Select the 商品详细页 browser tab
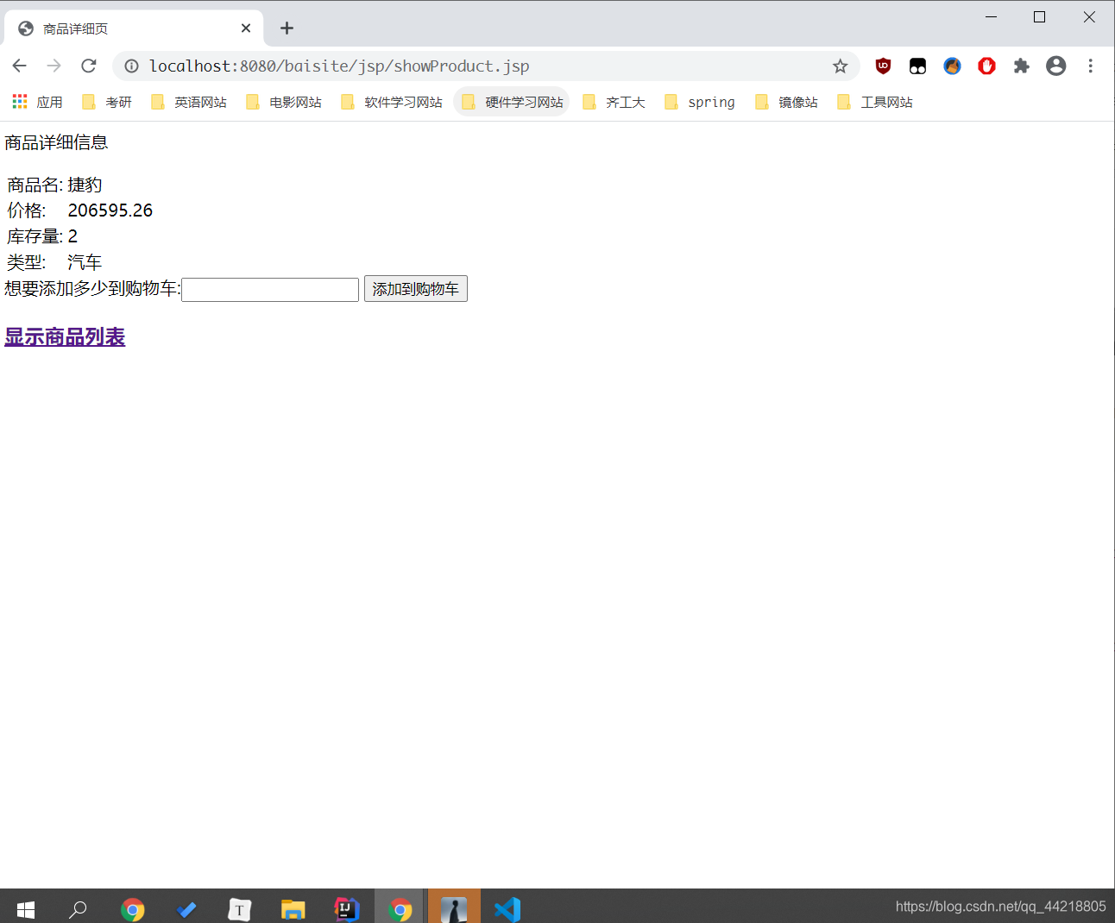Screen dimensions: 1115x923 pos(134,28)
